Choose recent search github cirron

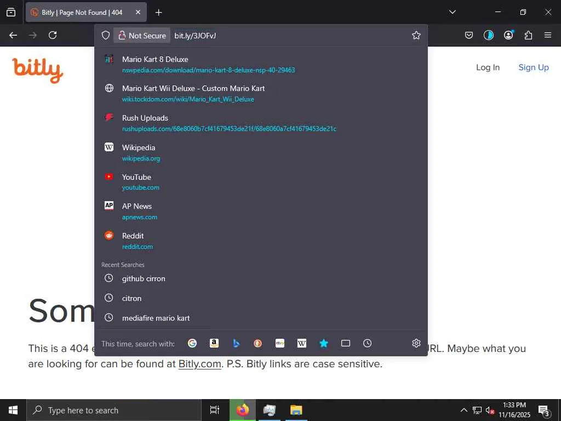pos(261,278)
